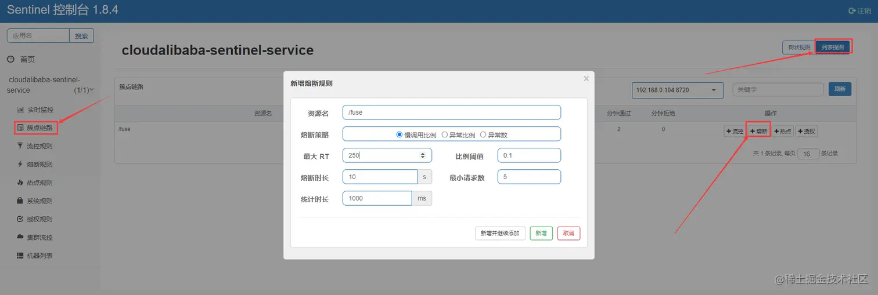Viewport: 878px width, 295px height.
Task: Switch to 列表视图 view
Action: (833, 47)
